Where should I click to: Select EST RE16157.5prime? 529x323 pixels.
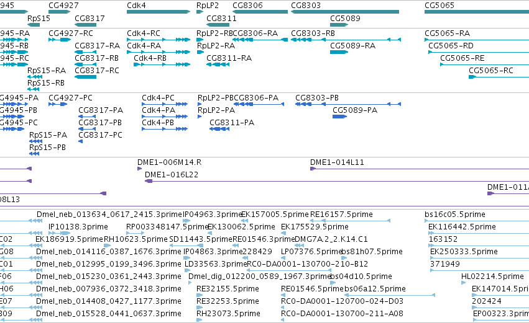pyautogui.click(x=341, y=215)
